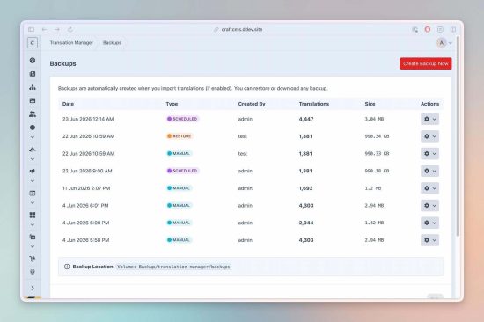Image resolution: width=484 pixels, height=322 pixels.
Task: Click the Type column header
Action: (172, 104)
